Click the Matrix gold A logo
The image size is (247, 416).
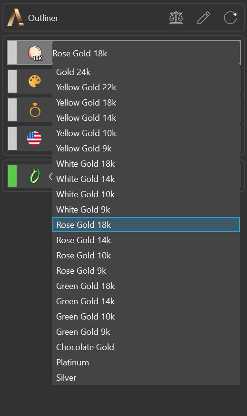[x=15, y=17]
